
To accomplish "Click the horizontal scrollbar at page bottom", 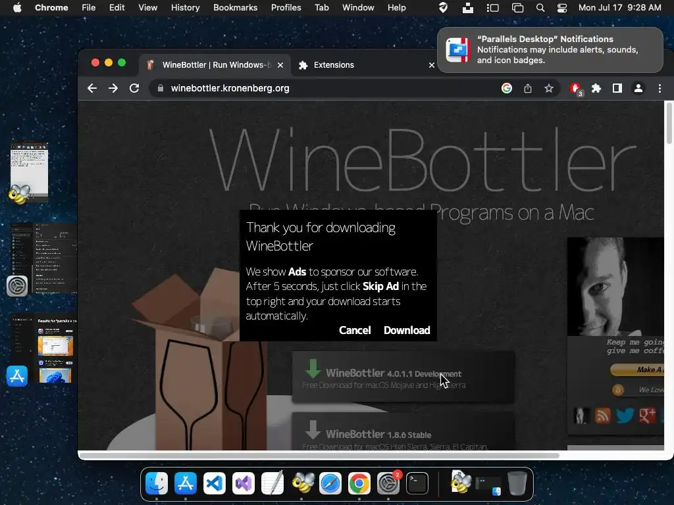I will point(319,456).
